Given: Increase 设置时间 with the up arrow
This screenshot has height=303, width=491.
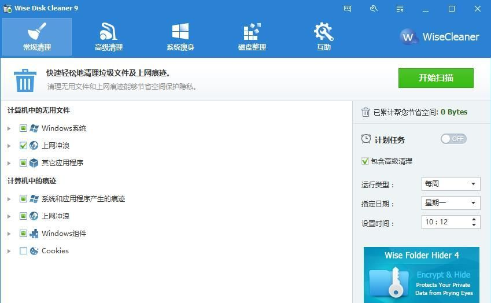Looking at the screenshot, I should pyautogui.click(x=474, y=219).
